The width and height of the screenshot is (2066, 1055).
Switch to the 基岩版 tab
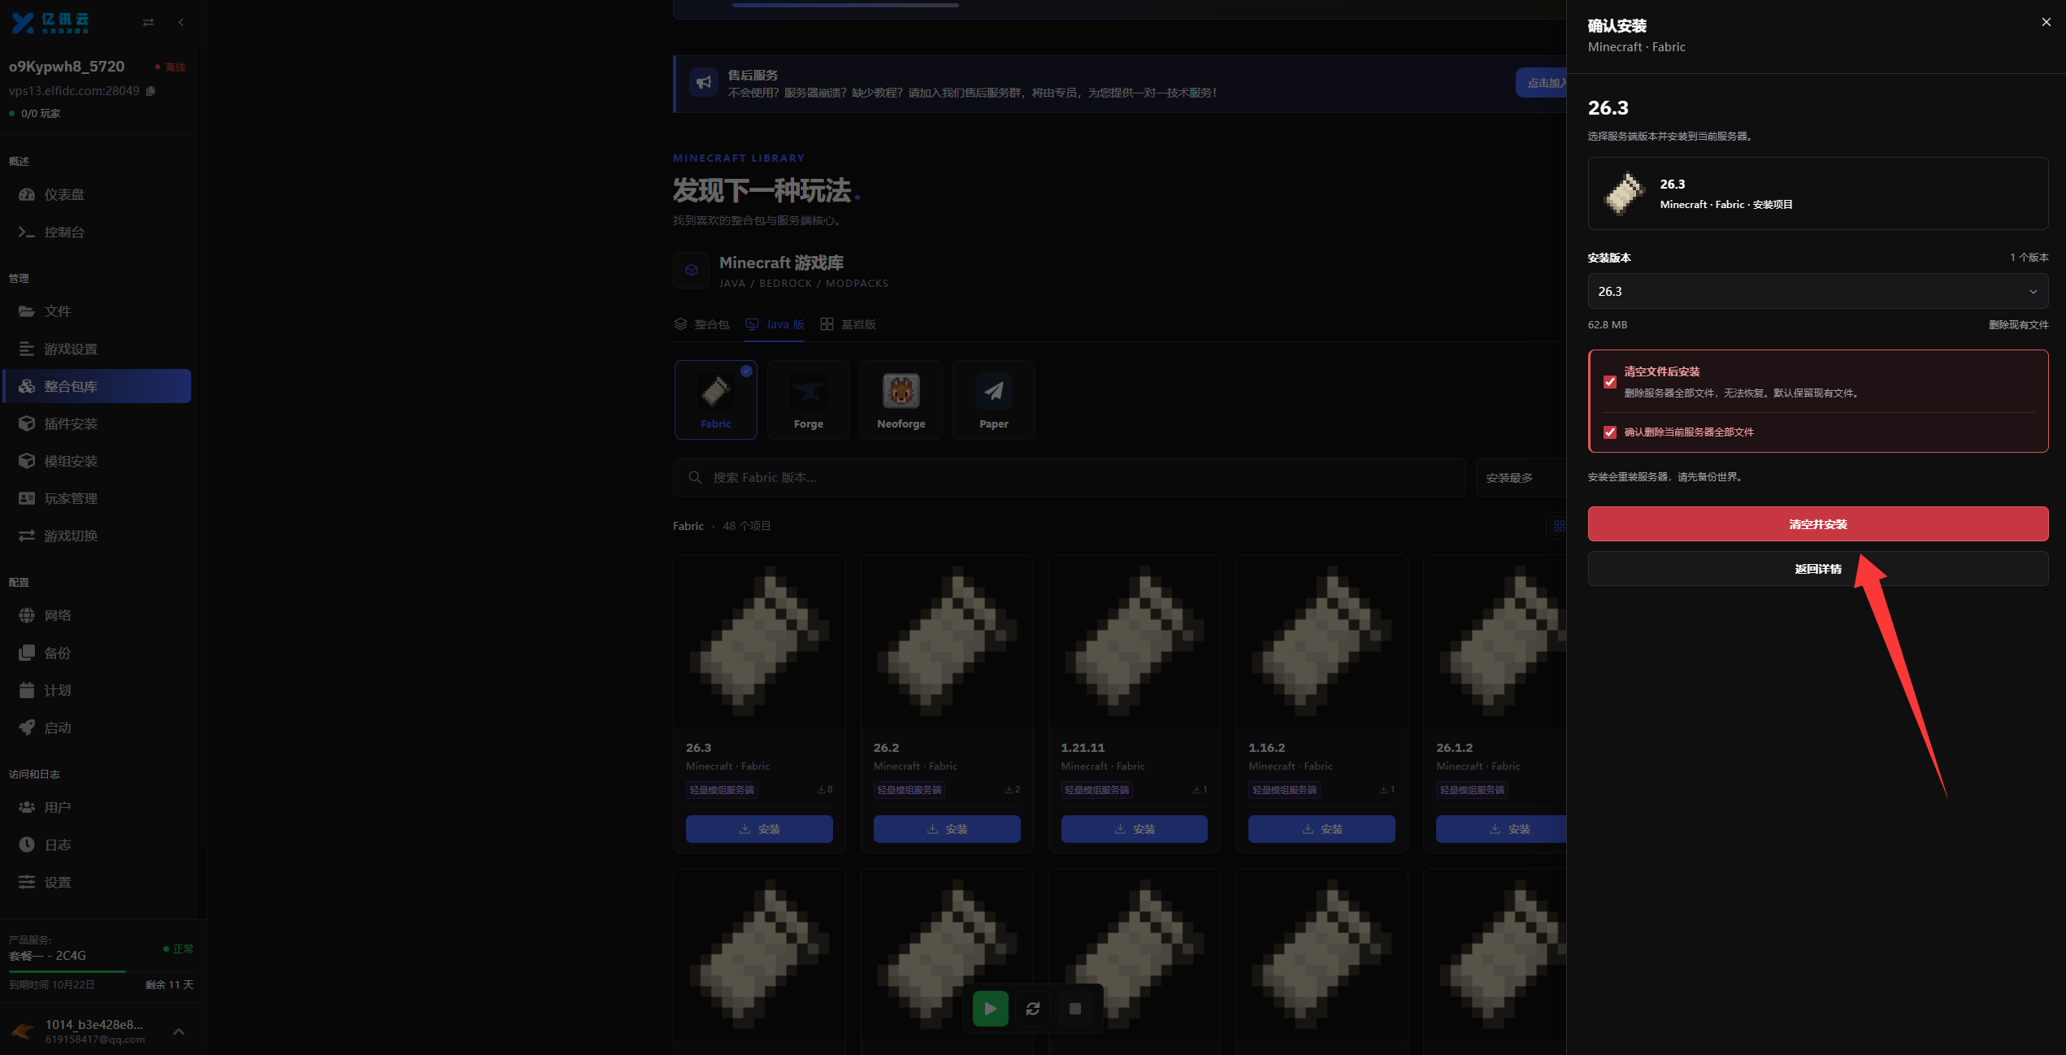[848, 324]
